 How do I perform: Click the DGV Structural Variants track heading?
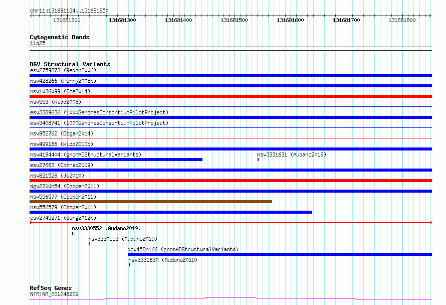point(70,64)
